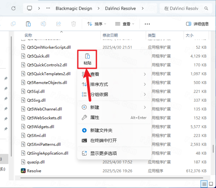
Task: Click the Qt5Svg.dll file icon
Action: [x=23, y=100]
